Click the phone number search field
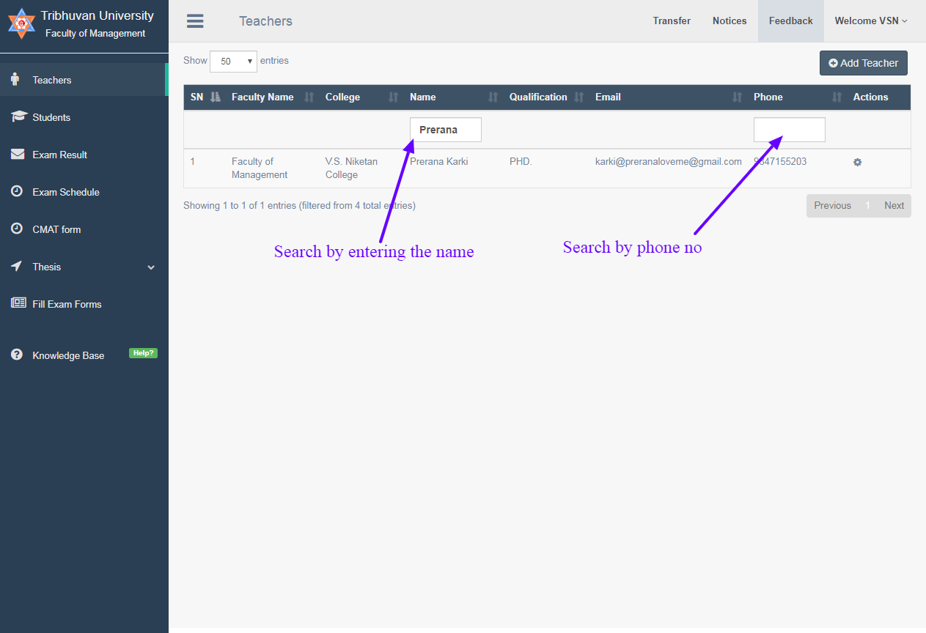Viewport: 926px width, 633px height. 789,130
